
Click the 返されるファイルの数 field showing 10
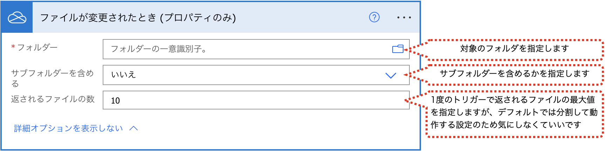(256, 100)
